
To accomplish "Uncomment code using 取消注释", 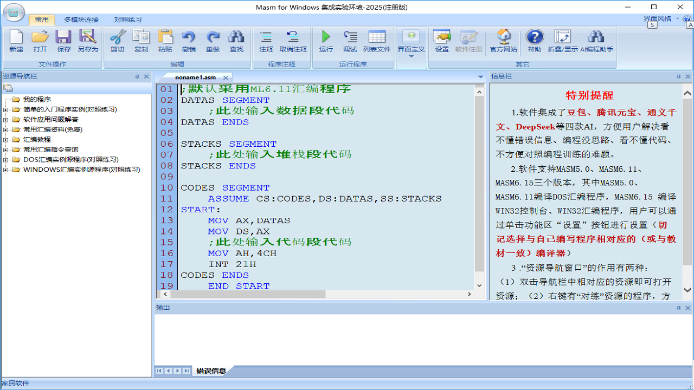I will 293,41.
